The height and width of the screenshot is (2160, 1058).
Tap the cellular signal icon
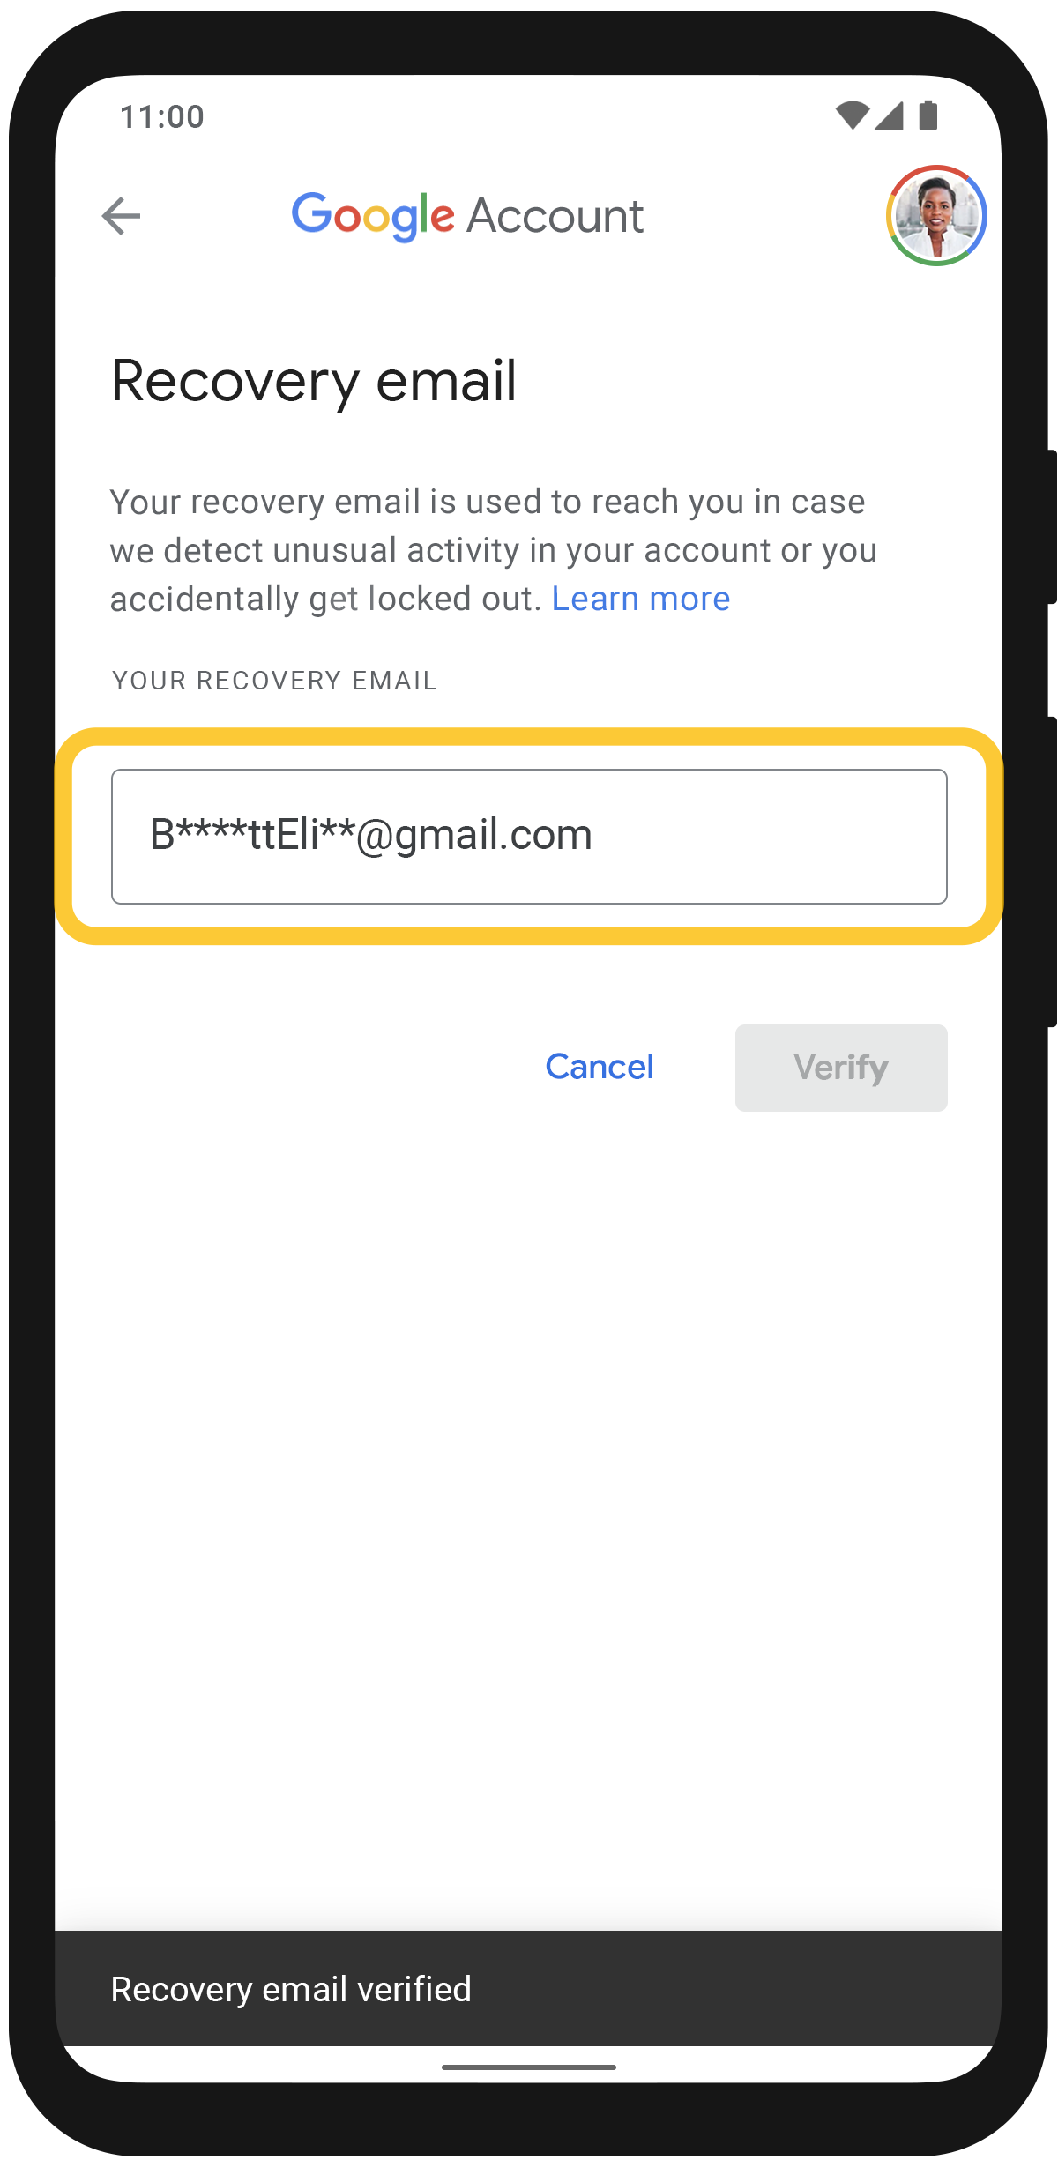tap(889, 115)
